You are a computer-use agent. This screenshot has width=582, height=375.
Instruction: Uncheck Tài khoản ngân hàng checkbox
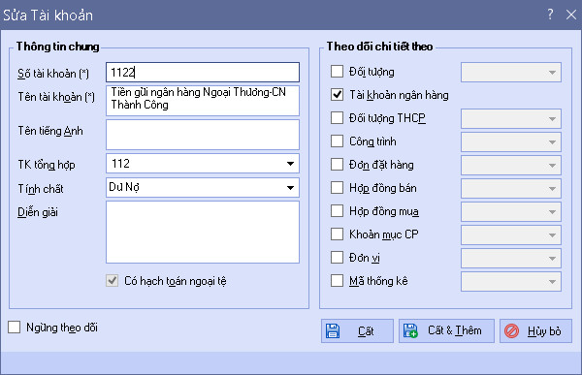pyautogui.click(x=337, y=95)
